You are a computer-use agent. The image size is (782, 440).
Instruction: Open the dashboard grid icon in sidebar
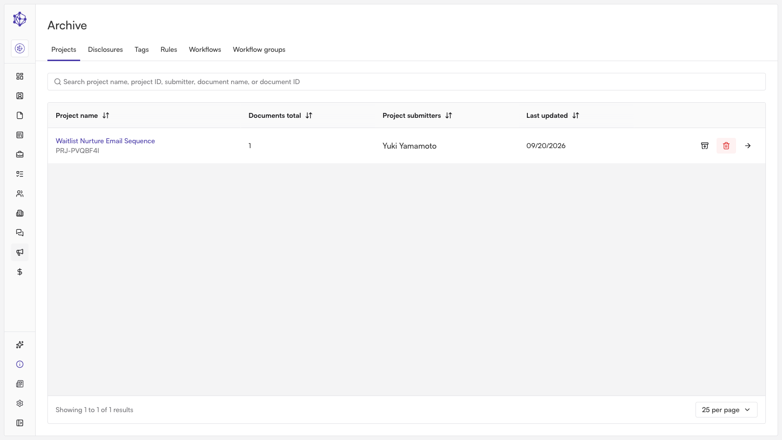pyautogui.click(x=20, y=76)
